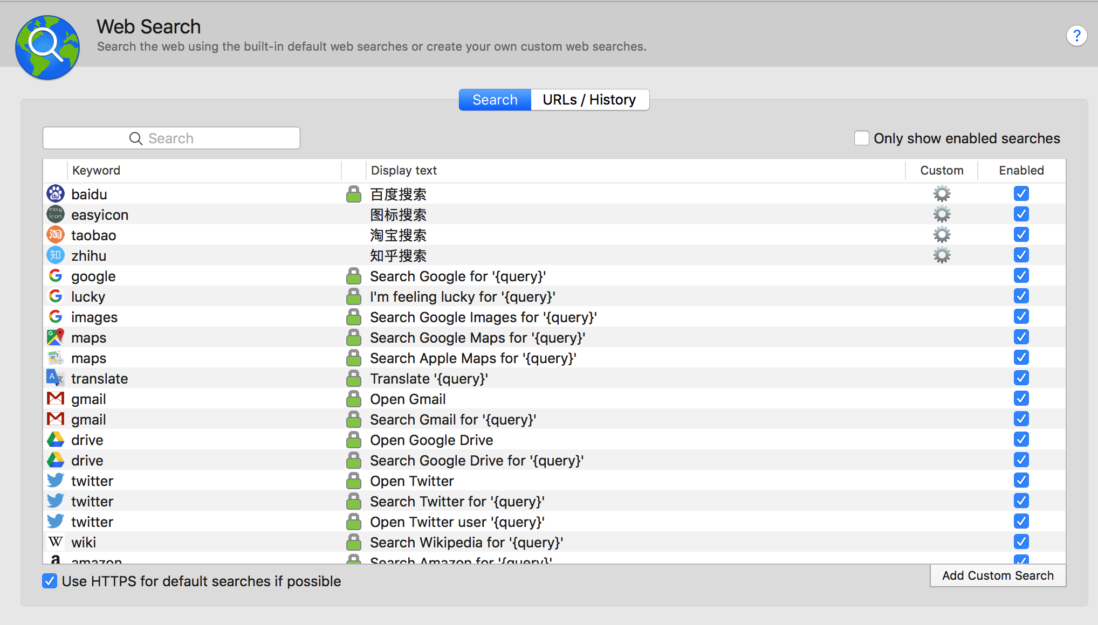Sort by the Keyword column header
This screenshot has width=1098, height=625.
[204, 170]
